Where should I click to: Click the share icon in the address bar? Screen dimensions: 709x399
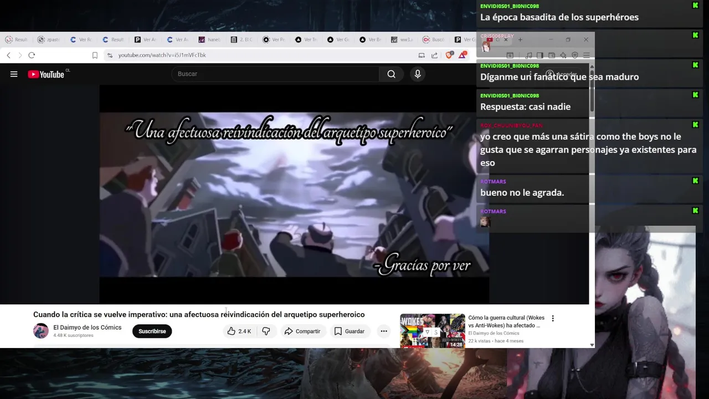(x=435, y=55)
